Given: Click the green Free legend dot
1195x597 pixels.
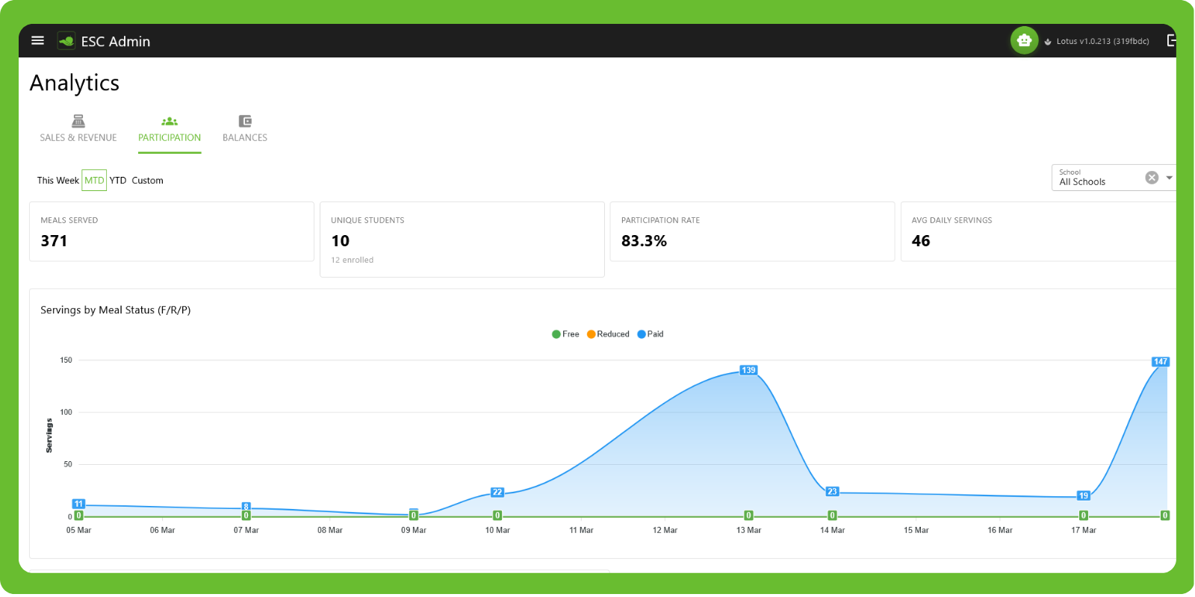Looking at the screenshot, I should 556,334.
